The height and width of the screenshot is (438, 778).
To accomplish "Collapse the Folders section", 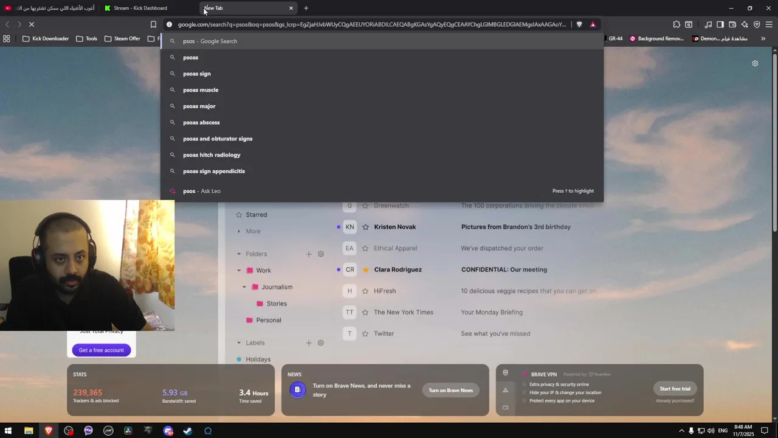I will coord(239,254).
